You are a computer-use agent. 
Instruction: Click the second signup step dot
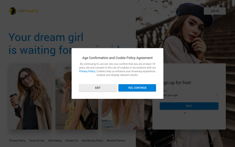pyautogui.click(x=187, y=113)
